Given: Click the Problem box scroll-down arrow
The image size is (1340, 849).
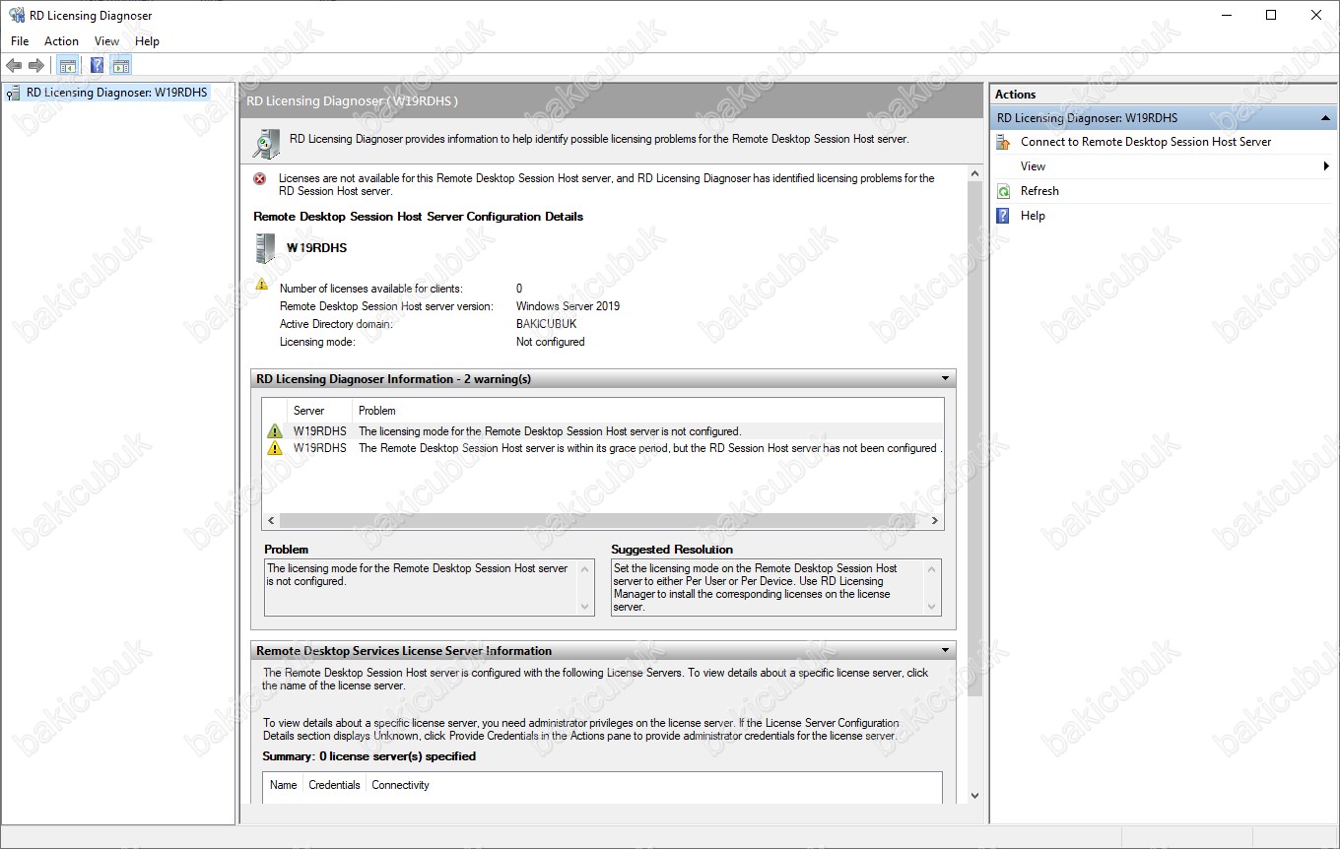Looking at the screenshot, I should (x=586, y=608).
